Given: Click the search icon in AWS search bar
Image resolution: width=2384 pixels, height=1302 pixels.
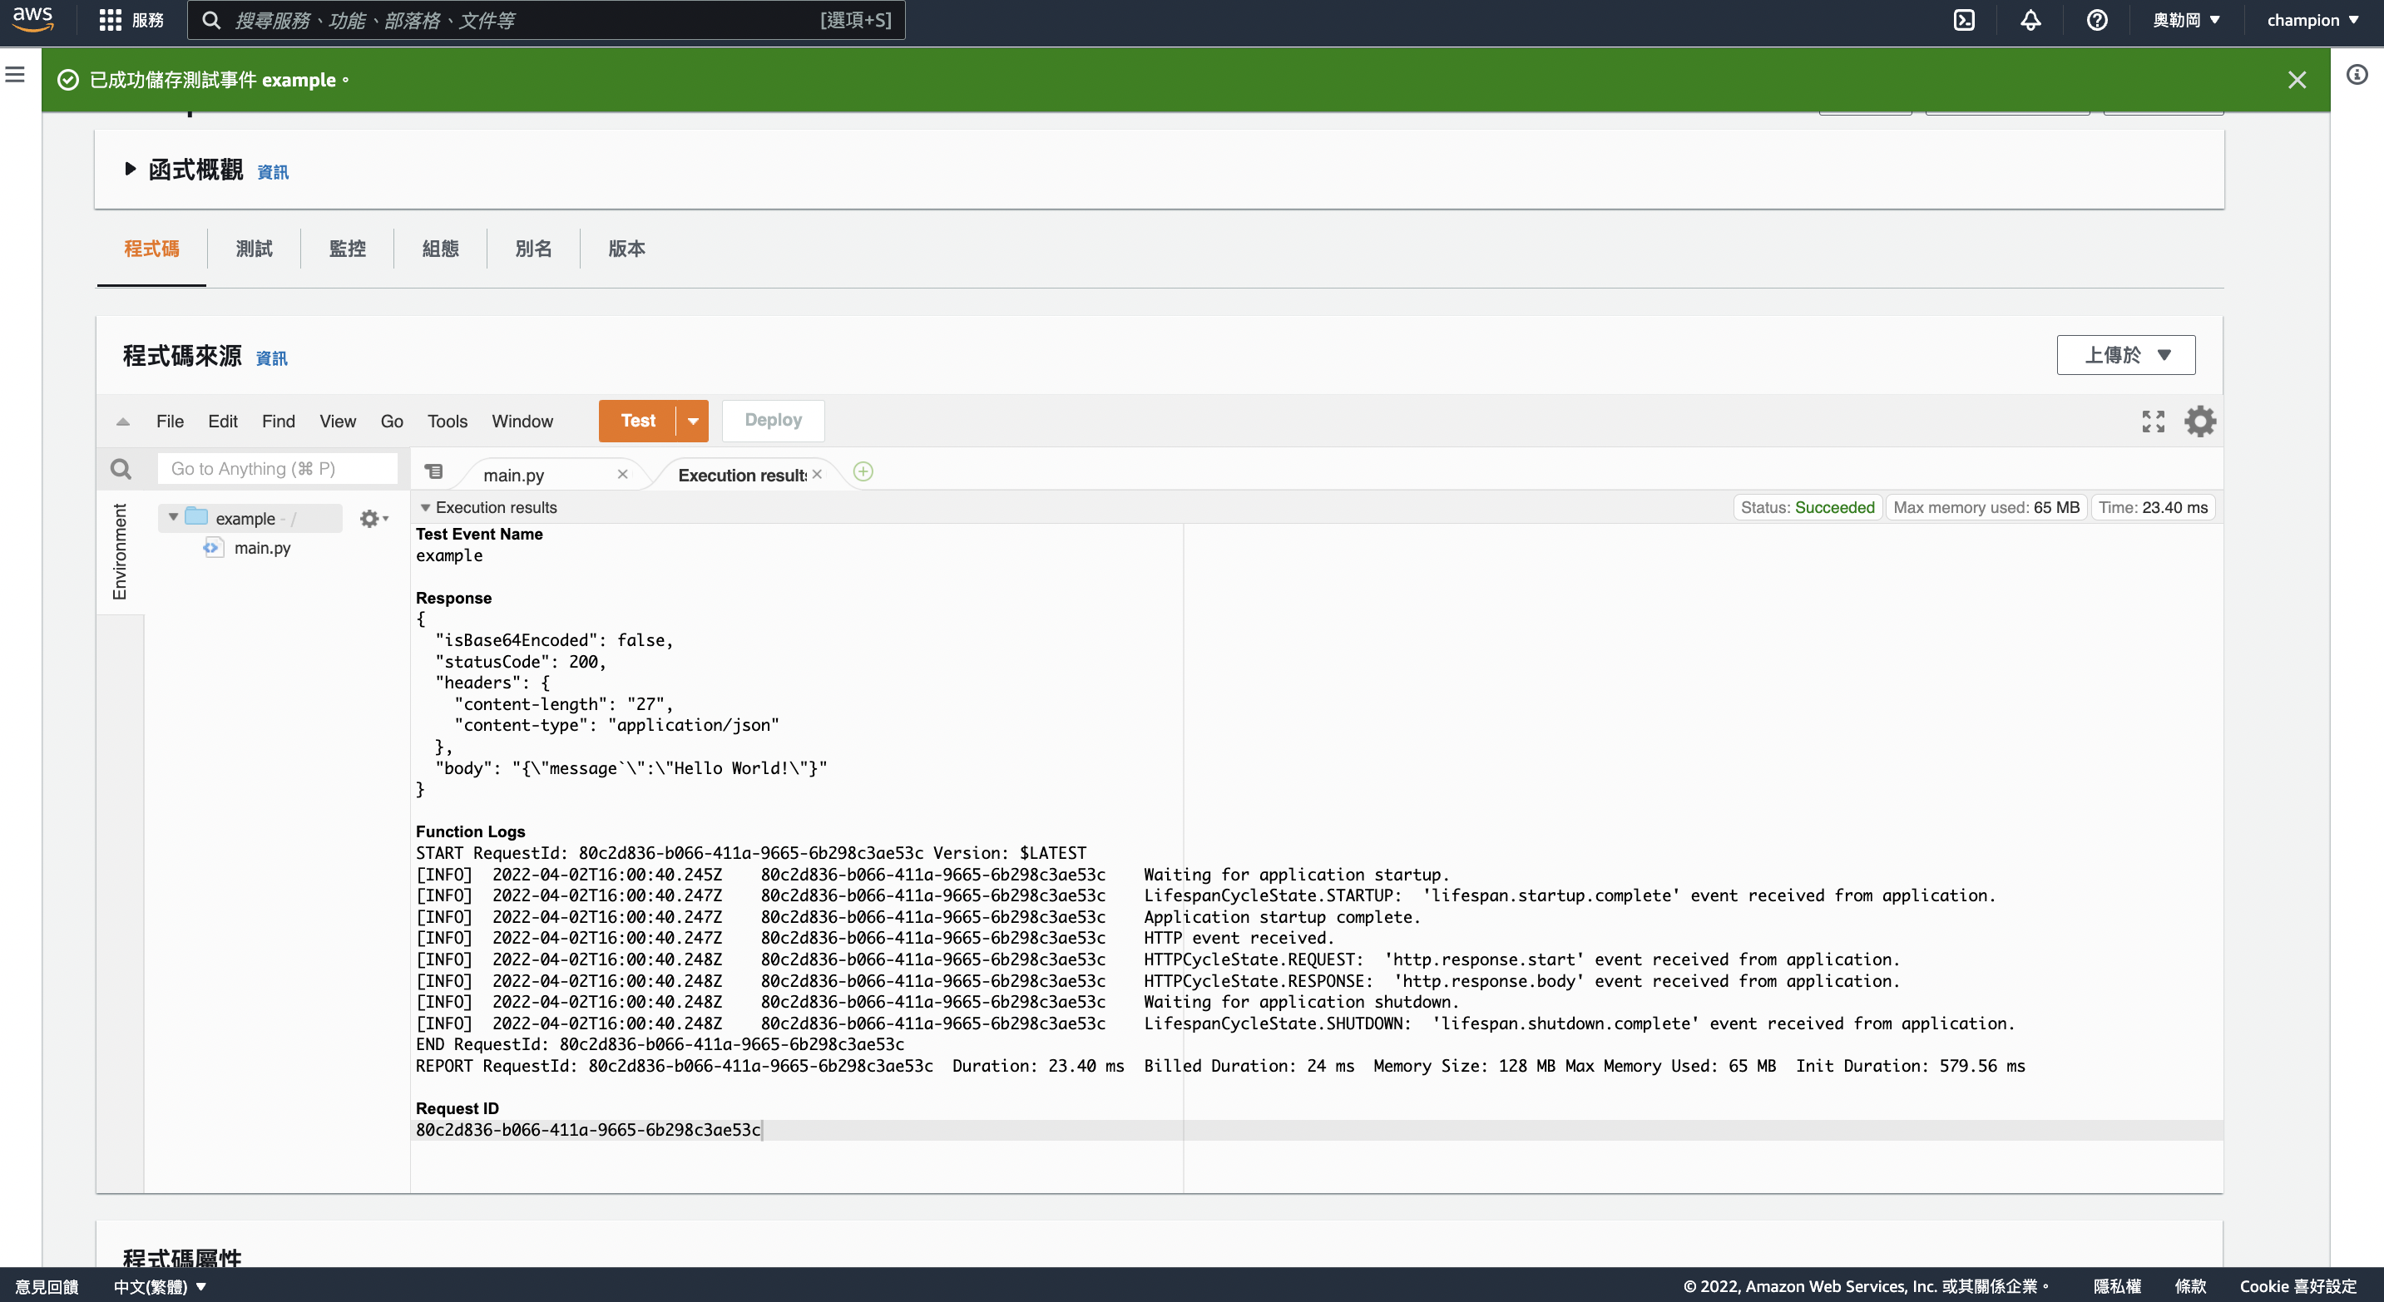Looking at the screenshot, I should tap(212, 20).
